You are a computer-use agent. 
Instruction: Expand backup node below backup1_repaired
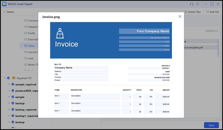click(9, 122)
